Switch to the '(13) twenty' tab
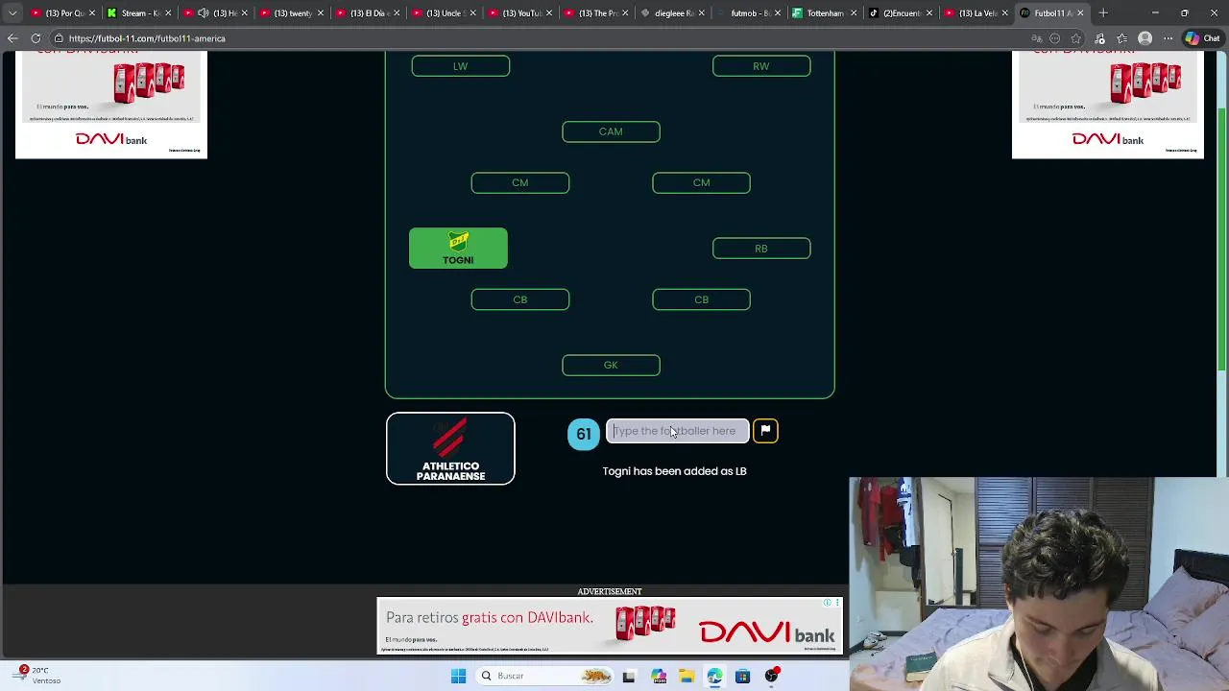The height and width of the screenshot is (691, 1229). coord(293,13)
